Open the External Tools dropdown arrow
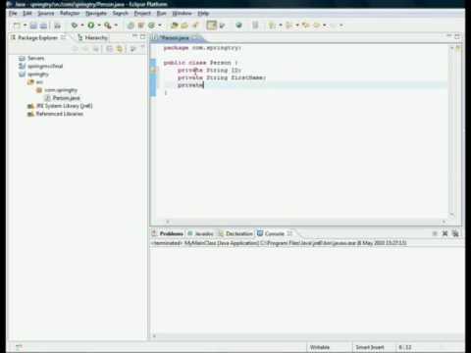Screen dimensions: 471x353 116,25
